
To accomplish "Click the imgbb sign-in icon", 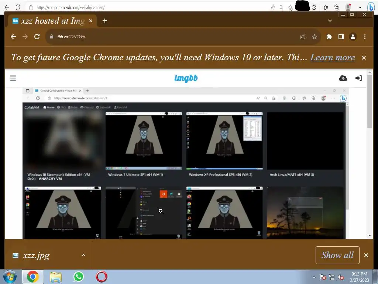I will click(358, 78).
